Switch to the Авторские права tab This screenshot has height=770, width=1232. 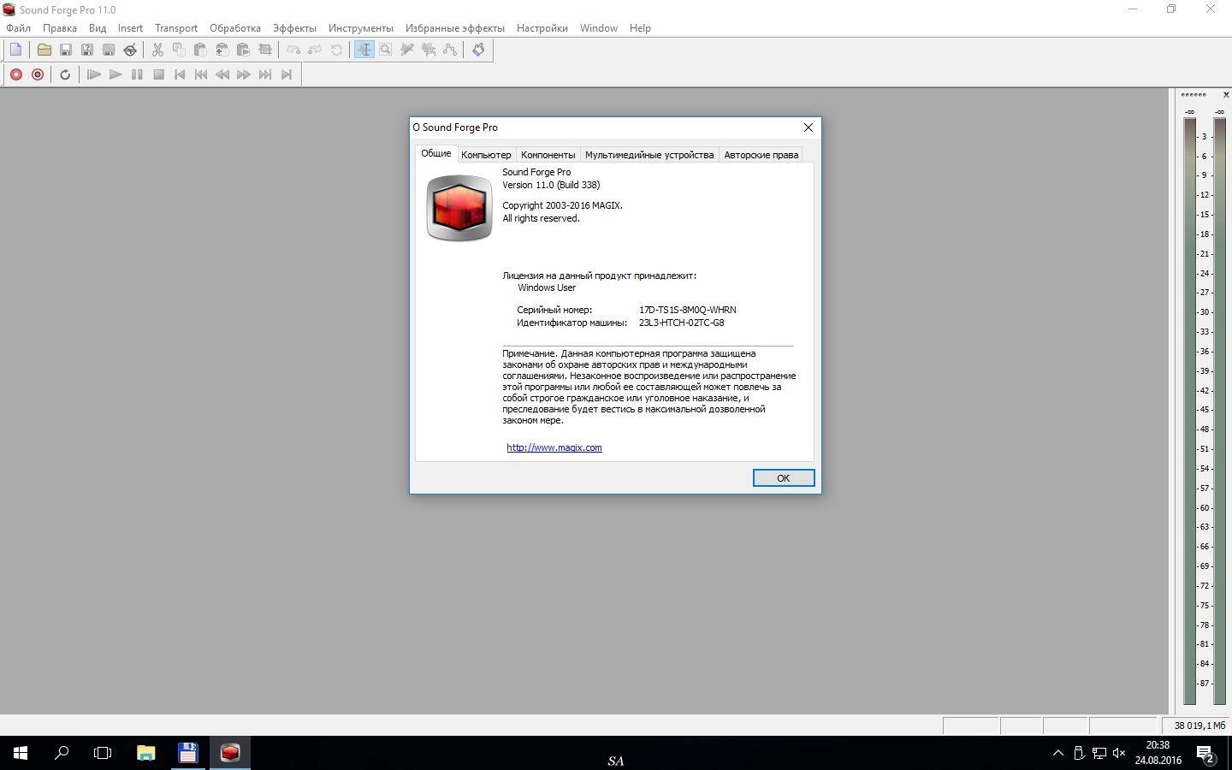coord(761,155)
